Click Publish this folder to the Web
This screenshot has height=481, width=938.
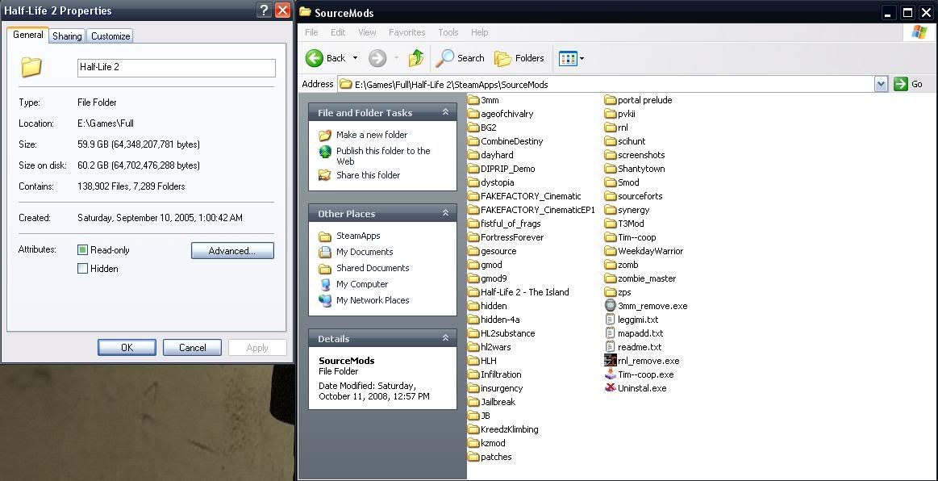point(383,156)
